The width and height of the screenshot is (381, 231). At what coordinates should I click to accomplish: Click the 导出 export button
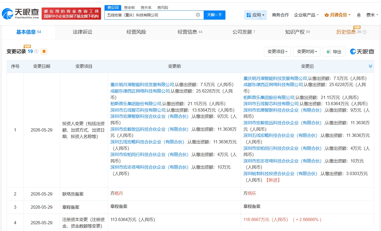coord(334,52)
